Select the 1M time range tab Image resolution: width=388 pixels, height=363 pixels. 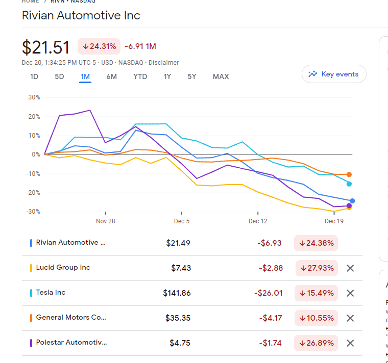click(85, 76)
